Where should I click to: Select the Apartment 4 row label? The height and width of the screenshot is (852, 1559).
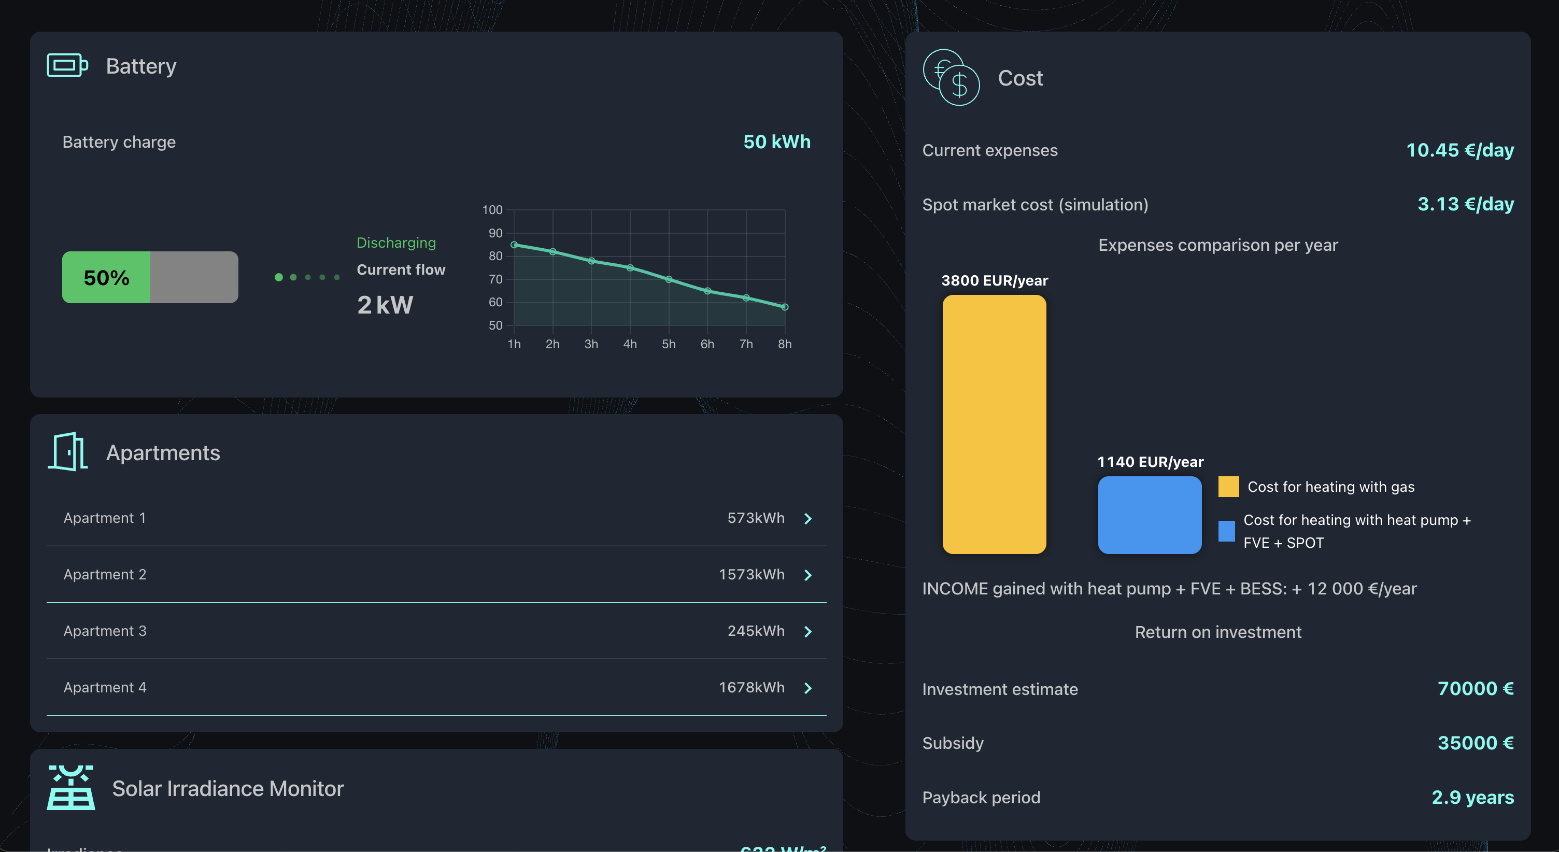(105, 687)
